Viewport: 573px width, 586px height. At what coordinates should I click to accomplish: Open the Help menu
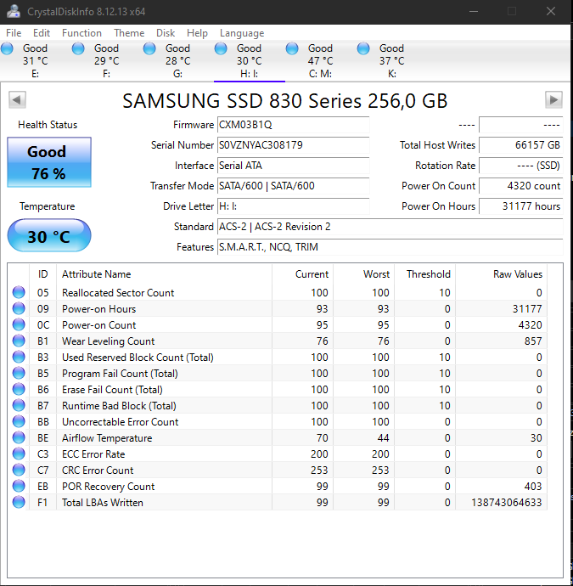[x=197, y=33]
